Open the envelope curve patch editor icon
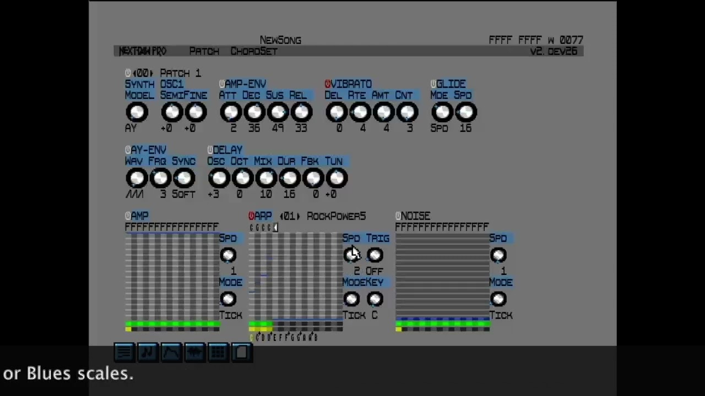This screenshot has height=396, width=705. pyautogui.click(x=171, y=352)
